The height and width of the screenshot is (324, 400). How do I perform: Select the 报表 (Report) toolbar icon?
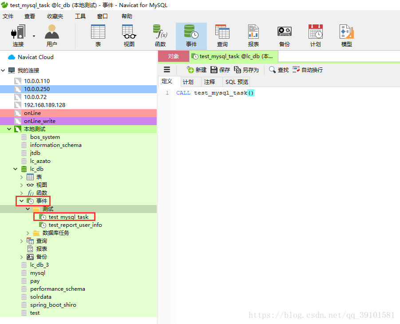[253, 36]
